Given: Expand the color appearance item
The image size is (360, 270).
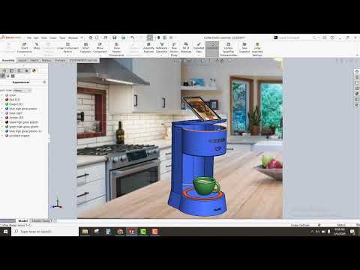Looking at the screenshot, I should 2,95.
